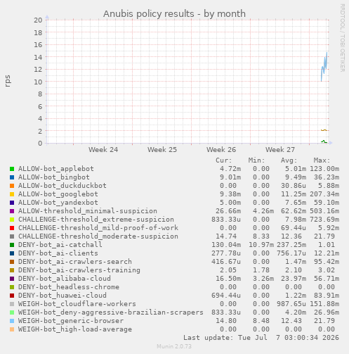Select the 'DENY-bot_ai-catchall' legend label
Screen dimensions: 349x354
[60, 245]
